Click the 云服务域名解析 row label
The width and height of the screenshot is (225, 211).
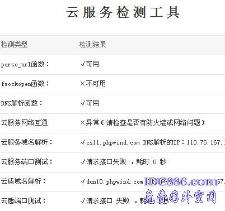click(27, 142)
